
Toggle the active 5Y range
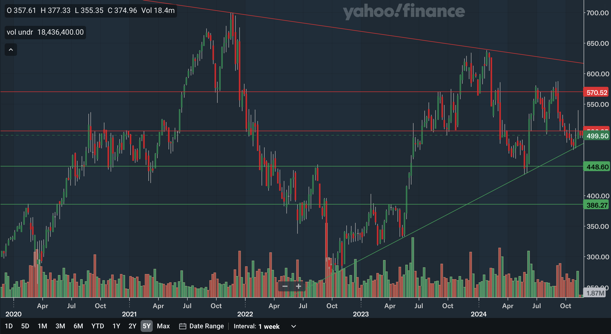147,326
